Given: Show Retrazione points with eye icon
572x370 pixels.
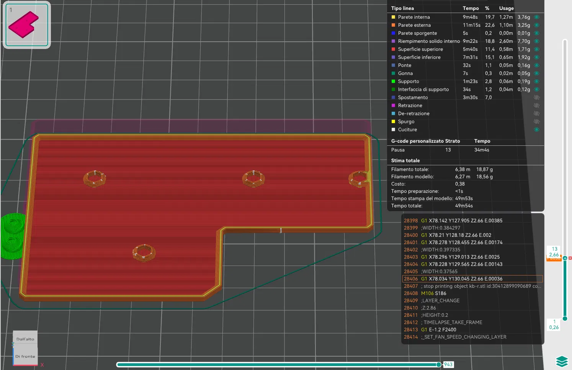Looking at the screenshot, I should (x=536, y=106).
